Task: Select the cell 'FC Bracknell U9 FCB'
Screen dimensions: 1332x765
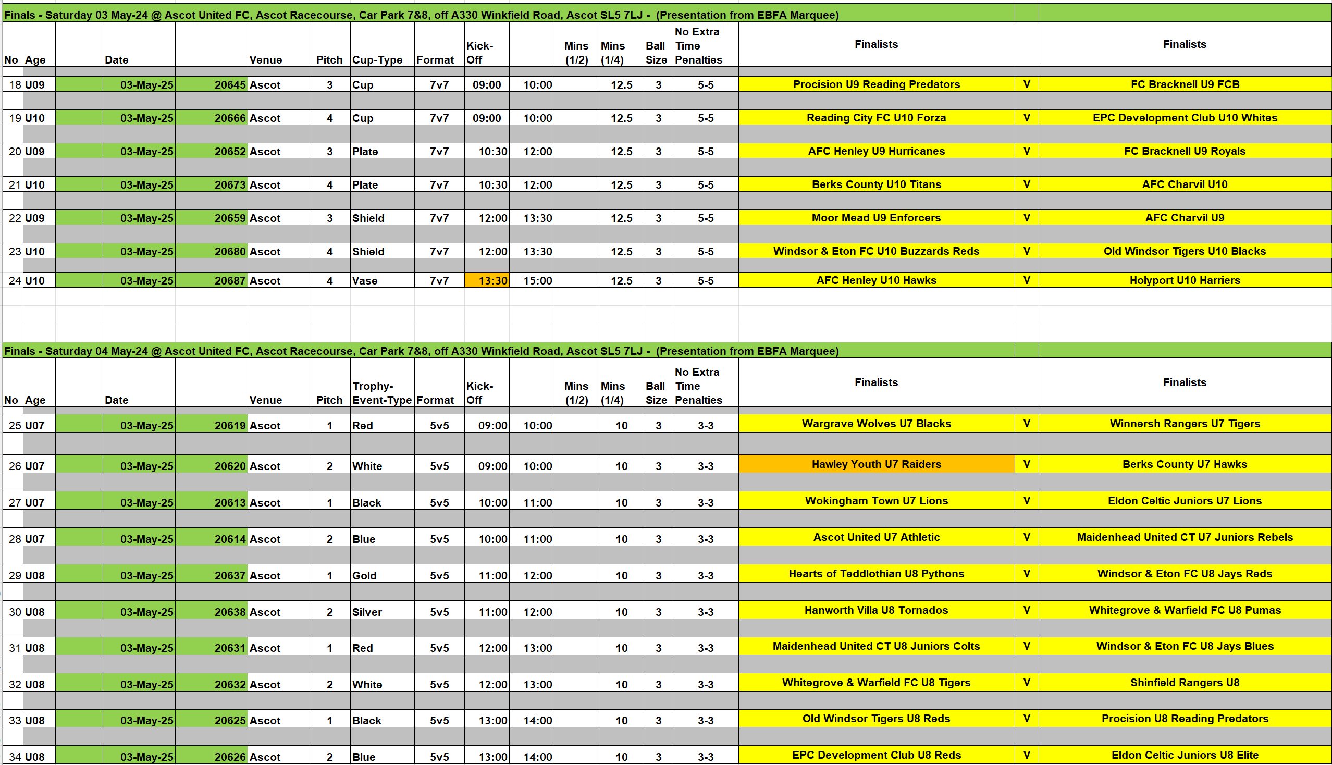Action: pos(1185,84)
